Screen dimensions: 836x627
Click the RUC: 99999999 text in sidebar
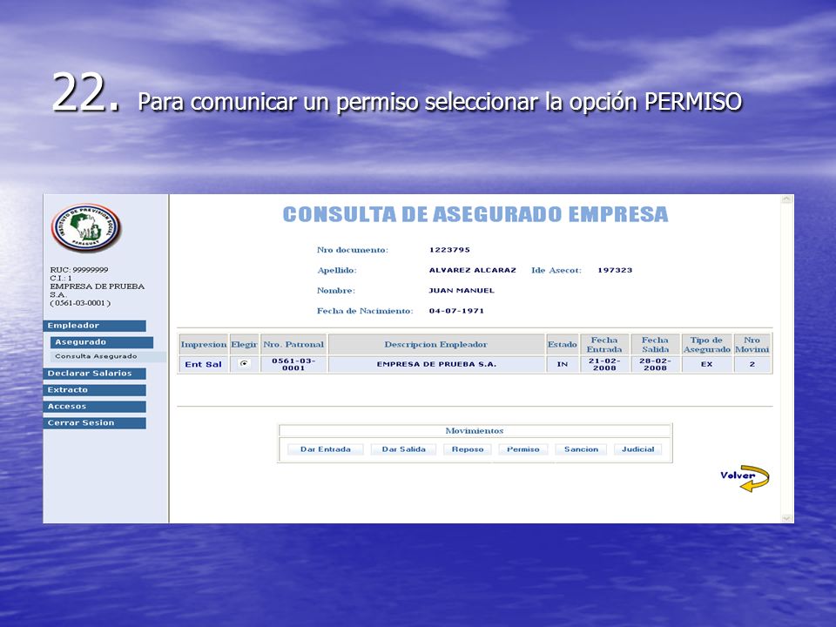click(79, 270)
